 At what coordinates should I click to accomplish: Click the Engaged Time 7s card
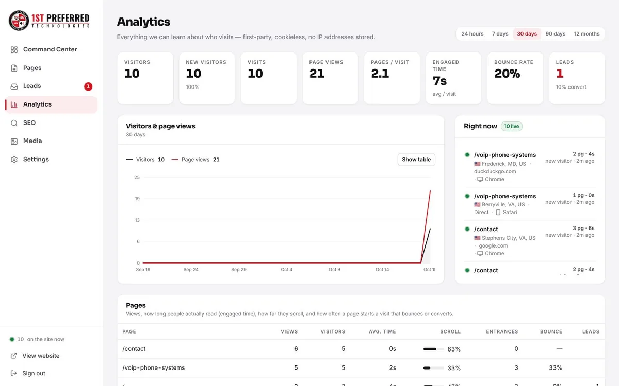click(x=453, y=78)
